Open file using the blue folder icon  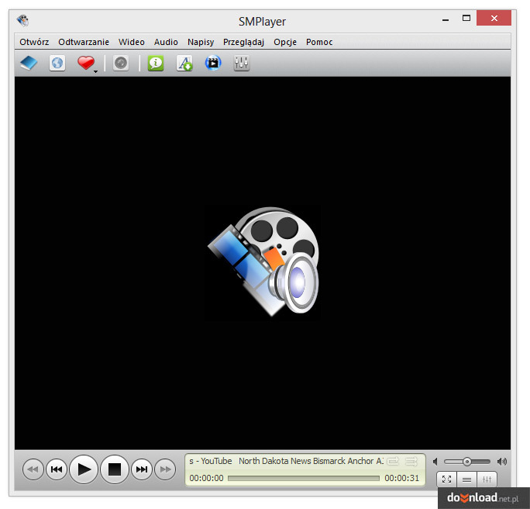tap(29, 63)
